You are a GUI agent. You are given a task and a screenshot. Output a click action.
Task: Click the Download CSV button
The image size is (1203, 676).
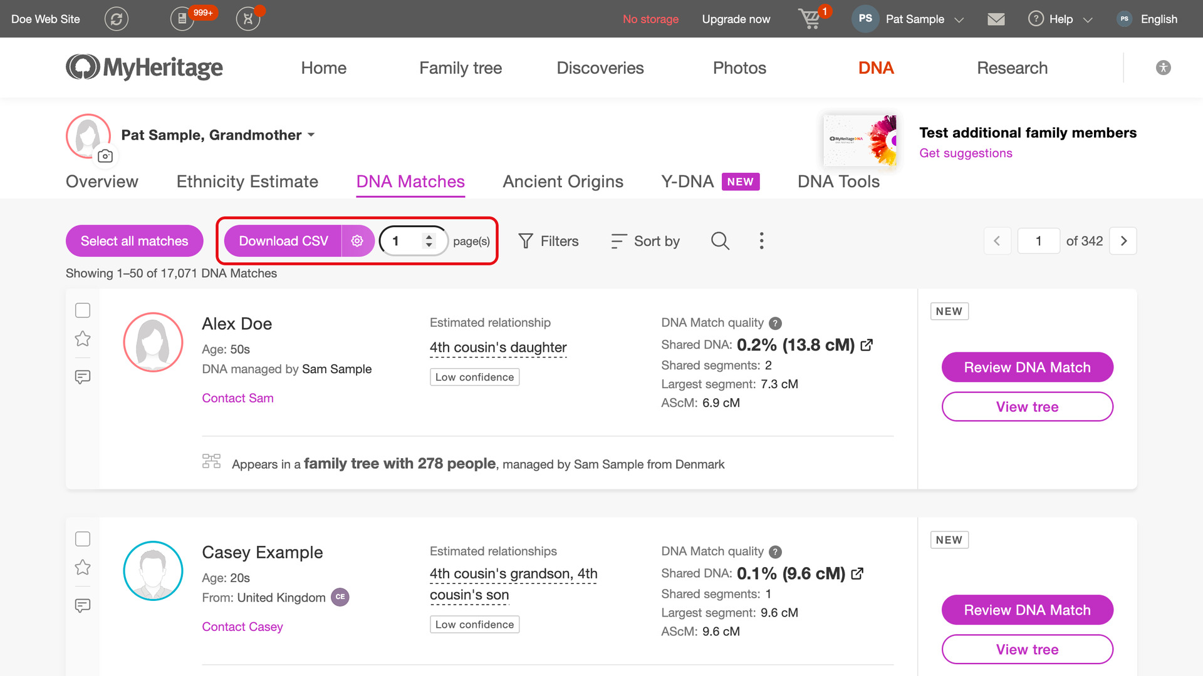pyautogui.click(x=283, y=241)
